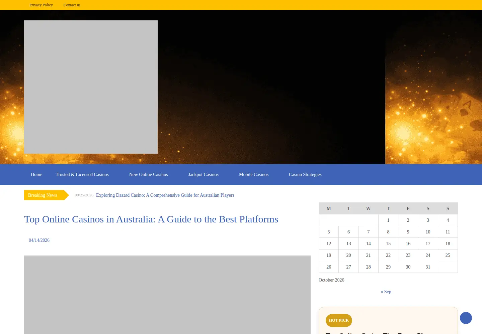Click the 09/25/2026 breaking news date
The height and width of the screenshot is (334, 482).
(x=84, y=195)
